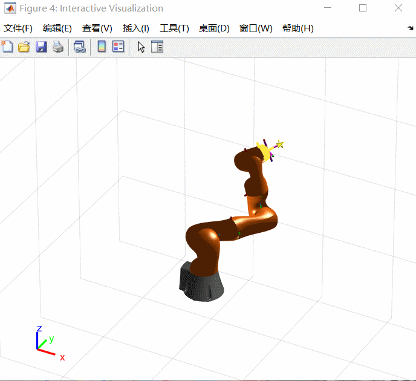Print the figure using printer icon
This screenshot has height=381, width=416.
58,47
